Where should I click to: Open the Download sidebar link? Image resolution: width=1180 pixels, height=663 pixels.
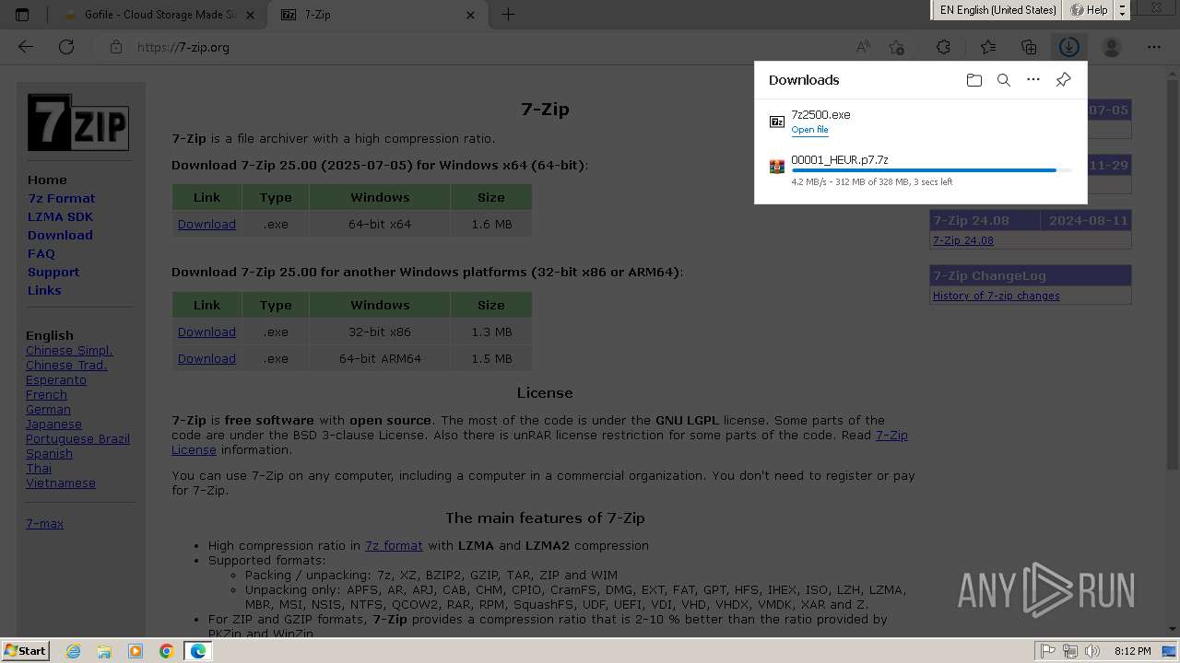pos(60,235)
